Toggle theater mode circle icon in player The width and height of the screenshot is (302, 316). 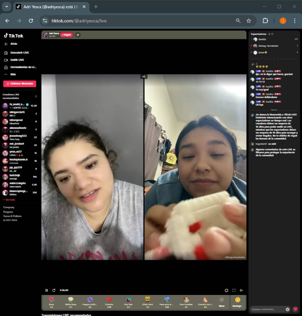[226, 290]
